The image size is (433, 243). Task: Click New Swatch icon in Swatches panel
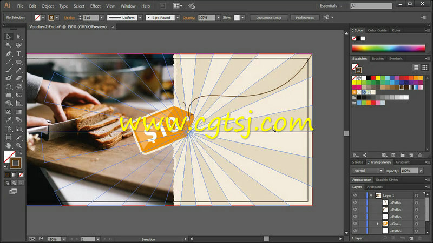point(411,156)
